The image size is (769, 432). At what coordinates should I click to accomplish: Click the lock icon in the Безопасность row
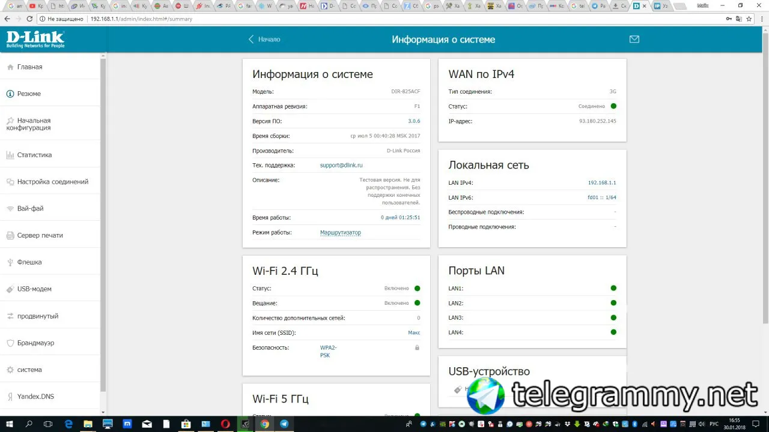pos(417,347)
